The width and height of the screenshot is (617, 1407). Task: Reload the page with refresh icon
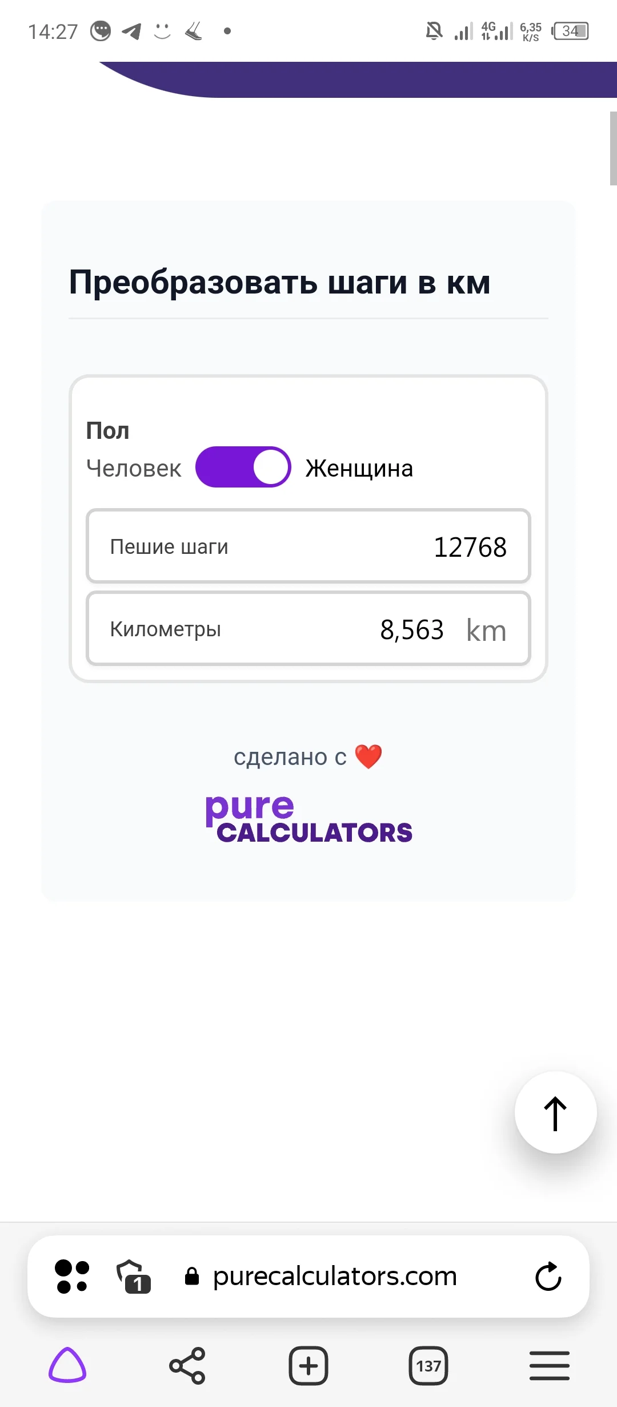click(x=548, y=1277)
